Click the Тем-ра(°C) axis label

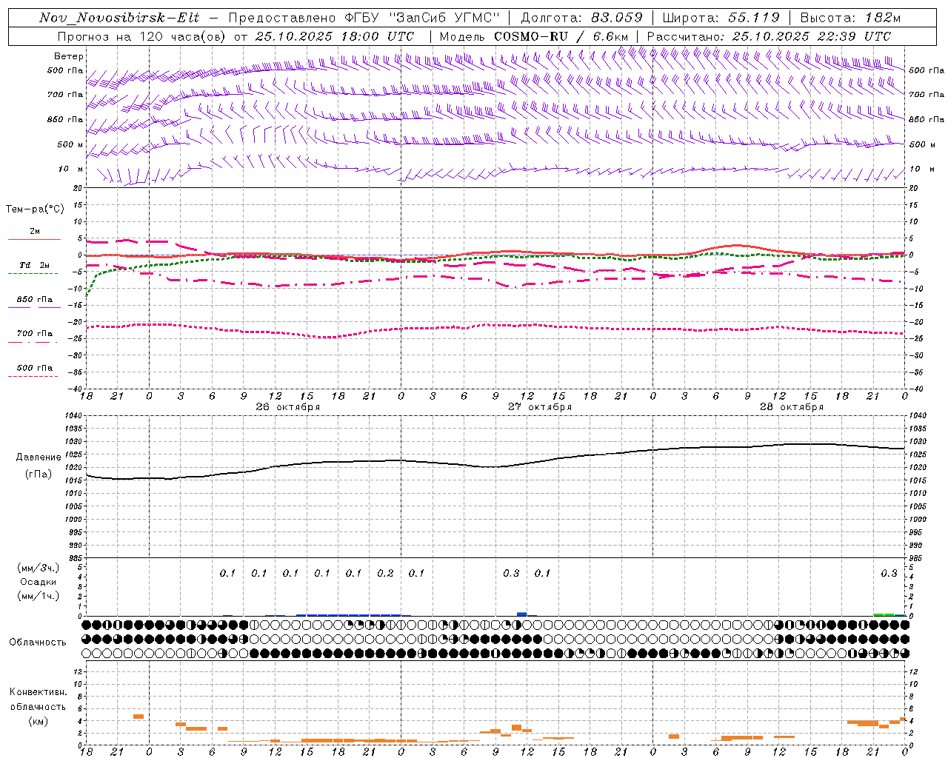click(35, 209)
